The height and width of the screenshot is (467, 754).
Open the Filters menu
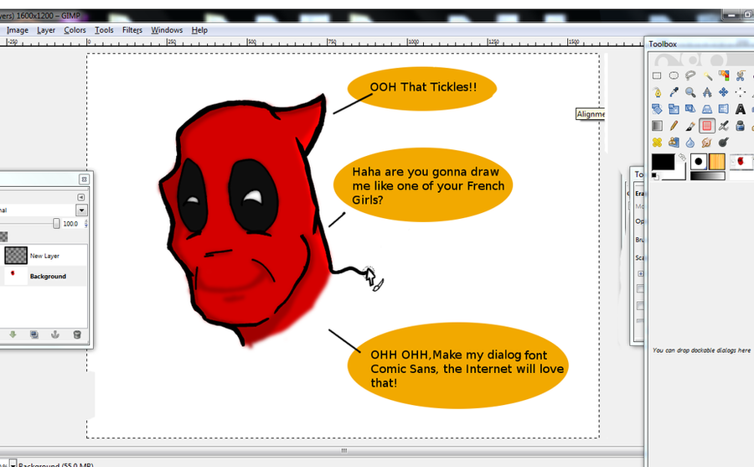[132, 30]
